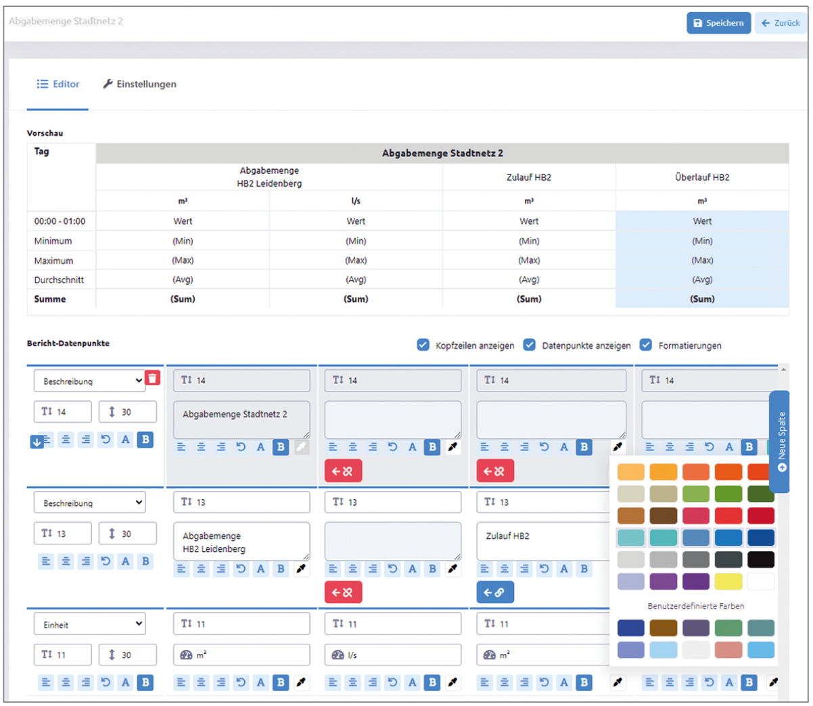
Task: Click the Speichern button
Action: [x=718, y=23]
